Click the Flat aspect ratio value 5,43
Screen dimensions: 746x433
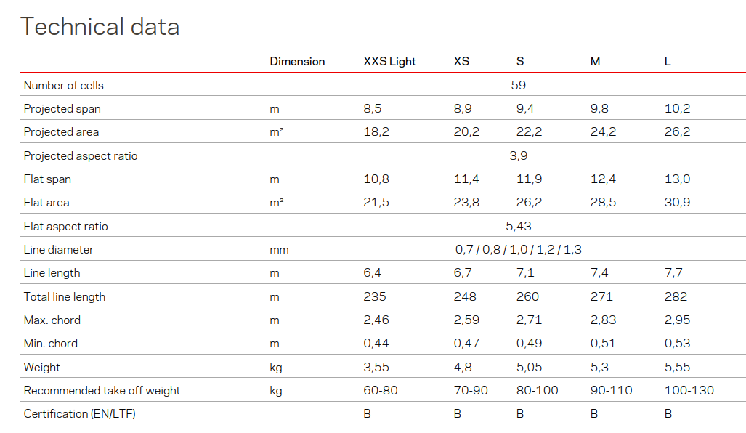tap(519, 227)
